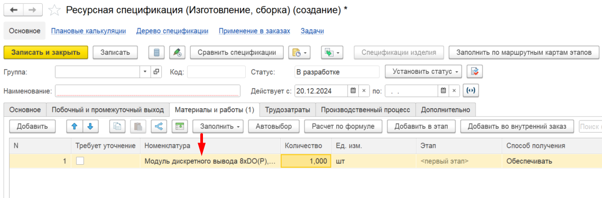Click the Действует с date field 20.12.2024

(x=321, y=91)
